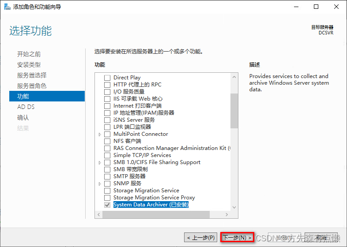Screen dimensions: 347x247
Task: Select the LPR 端口监视器 label
Action: point(132,127)
